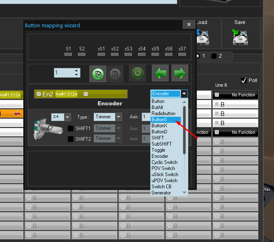Click the greyed paste settings icon
274x242 pixels.
(115, 74)
